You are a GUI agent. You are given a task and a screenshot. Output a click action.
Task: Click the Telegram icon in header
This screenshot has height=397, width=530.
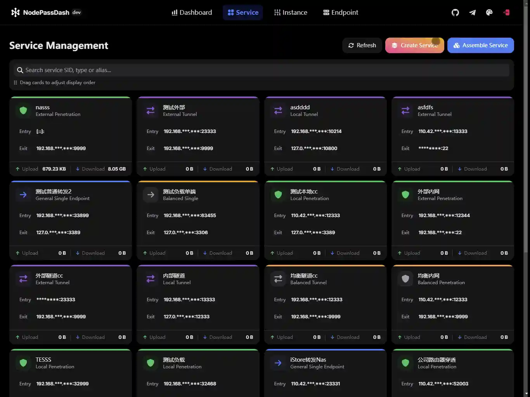[472, 12]
